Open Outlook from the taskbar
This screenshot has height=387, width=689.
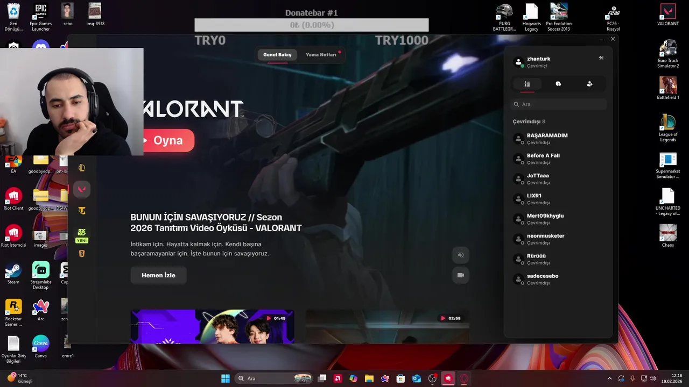[x=417, y=378]
